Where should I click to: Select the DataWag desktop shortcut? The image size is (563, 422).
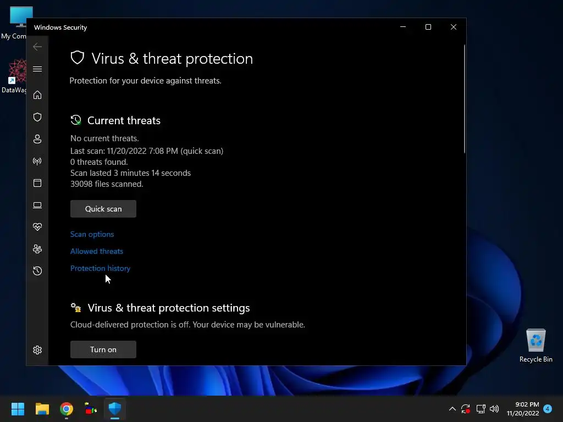click(x=14, y=76)
